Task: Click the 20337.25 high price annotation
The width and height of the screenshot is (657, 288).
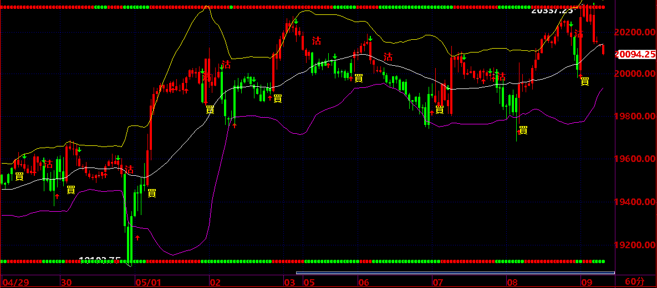Action: click(x=553, y=11)
